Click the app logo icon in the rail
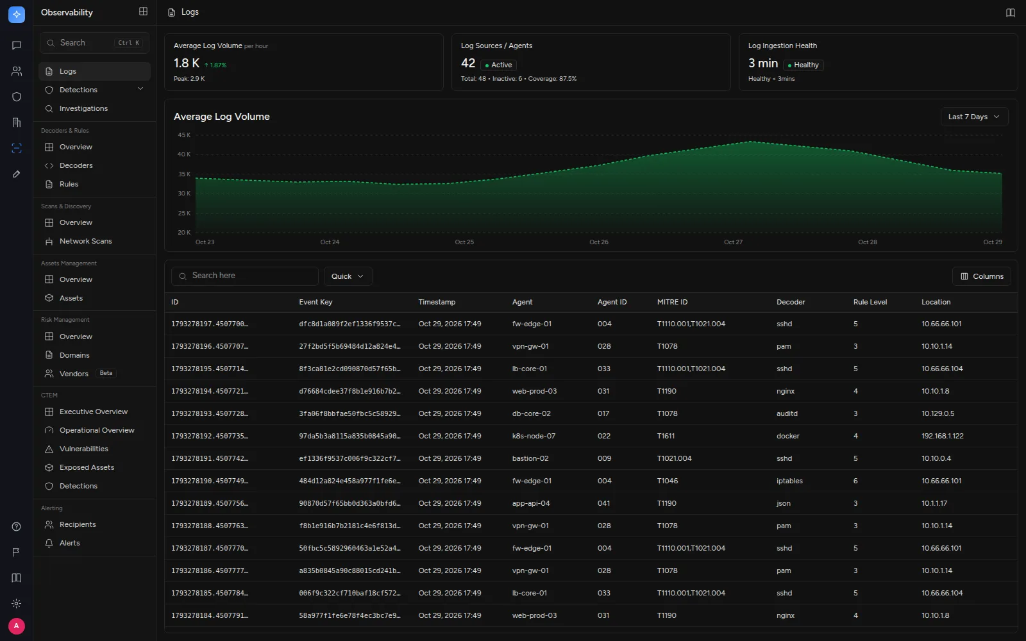This screenshot has width=1026, height=641. point(17,14)
